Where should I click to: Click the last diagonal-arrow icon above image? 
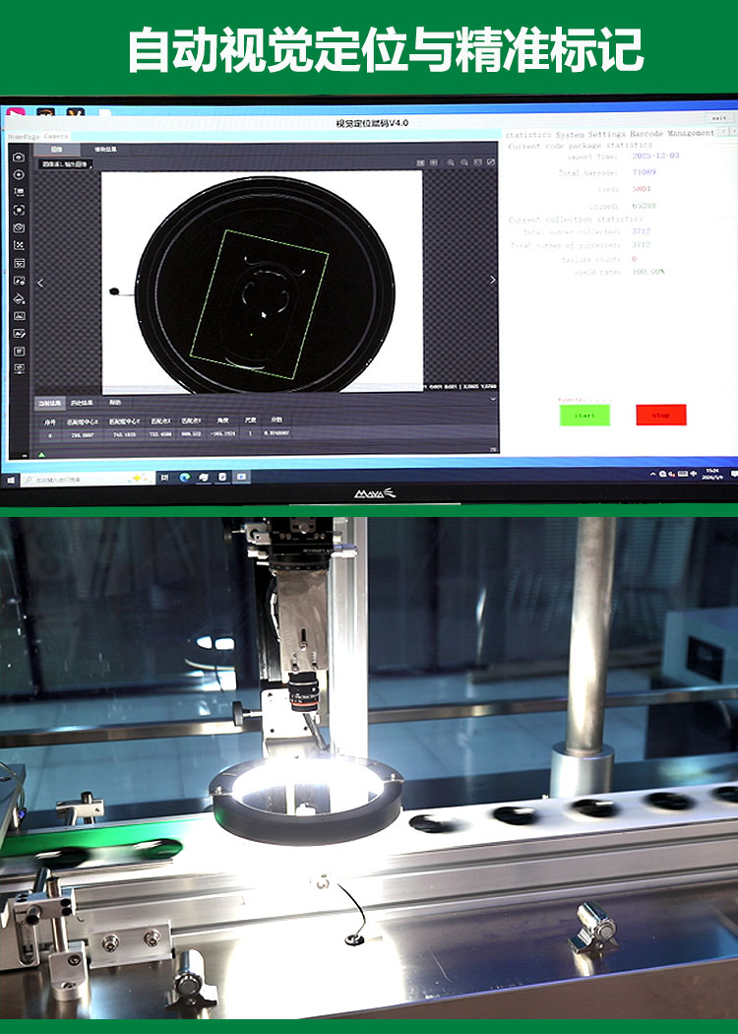tap(491, 162)
